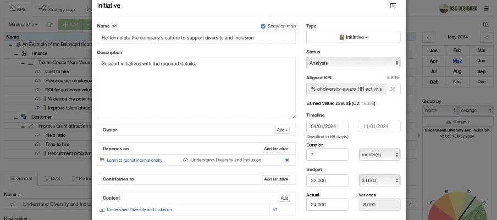Click the swap arrows icon in the Context row
497x220 pixels.
(275, 210)
